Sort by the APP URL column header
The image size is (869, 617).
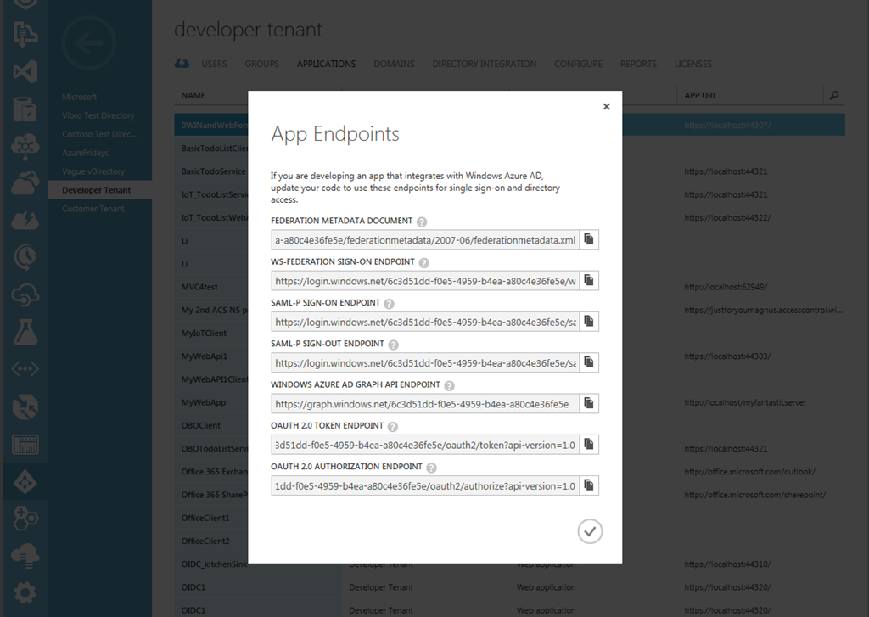click(700, 95)
